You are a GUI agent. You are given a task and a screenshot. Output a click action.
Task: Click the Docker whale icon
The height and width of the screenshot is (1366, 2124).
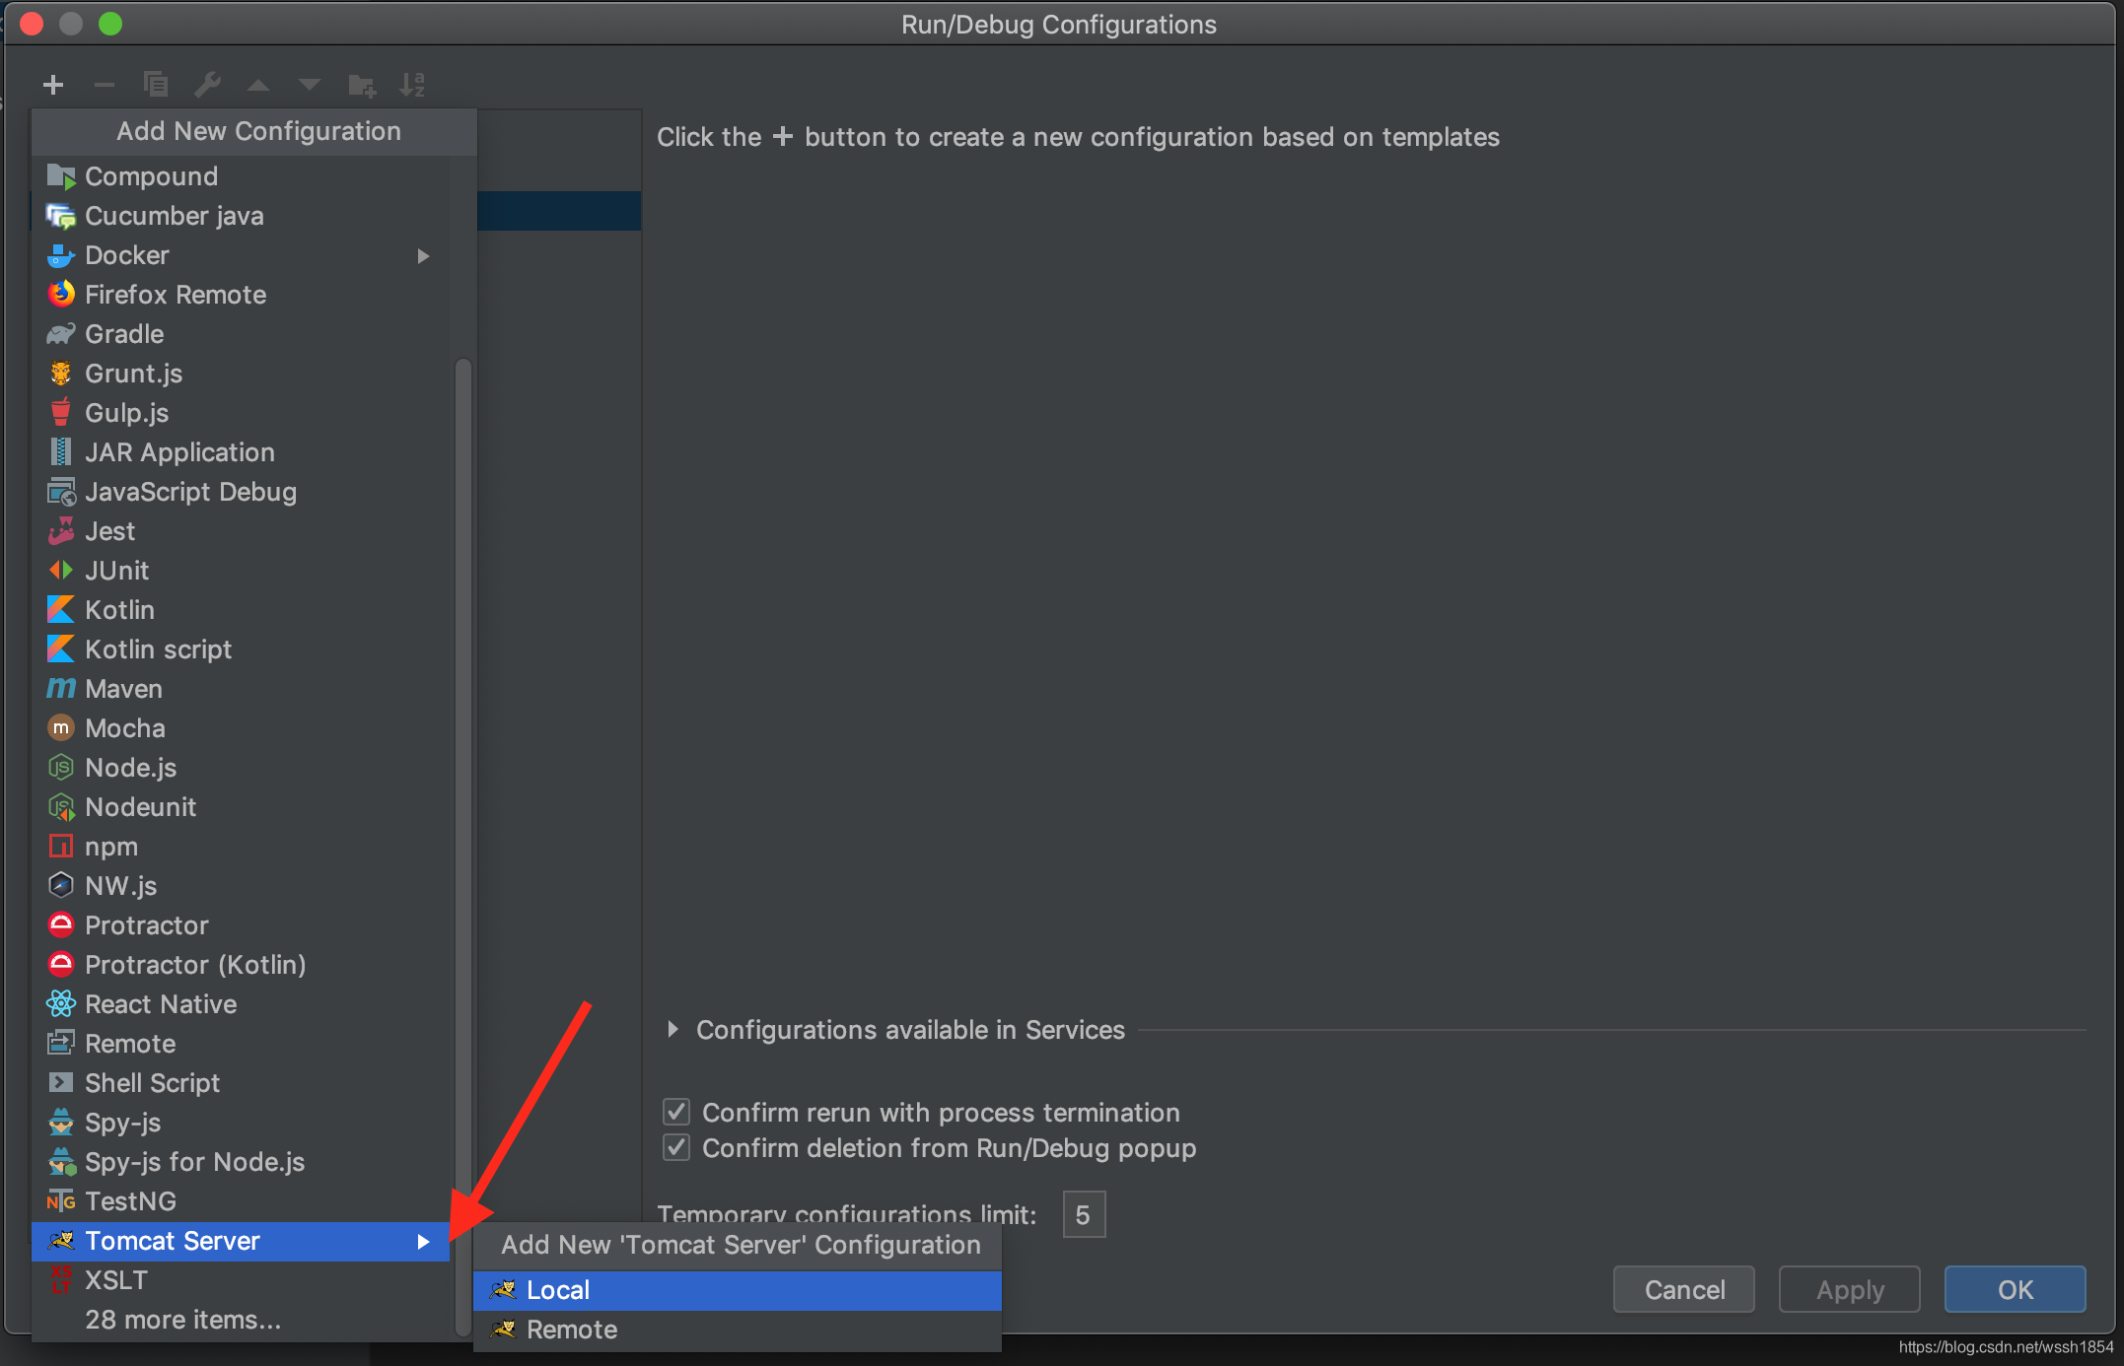pos(61,255)
